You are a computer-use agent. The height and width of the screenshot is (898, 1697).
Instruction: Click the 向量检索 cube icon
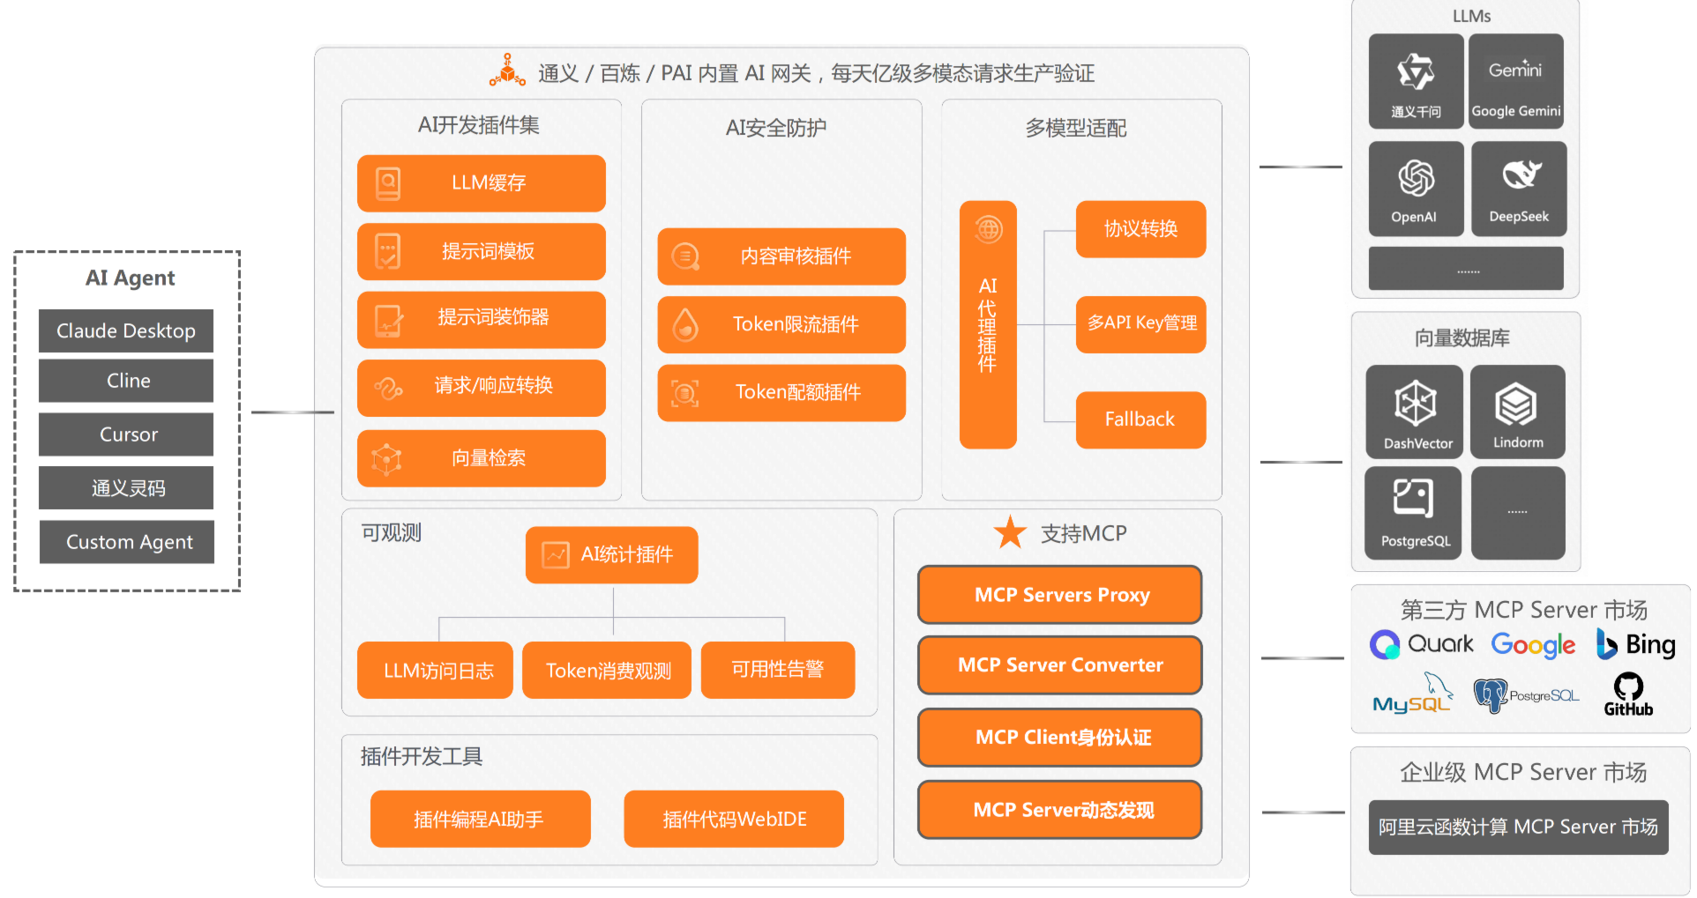387,459
